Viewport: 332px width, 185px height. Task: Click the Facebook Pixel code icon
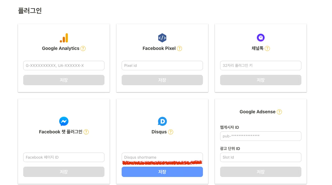[162, 38]
